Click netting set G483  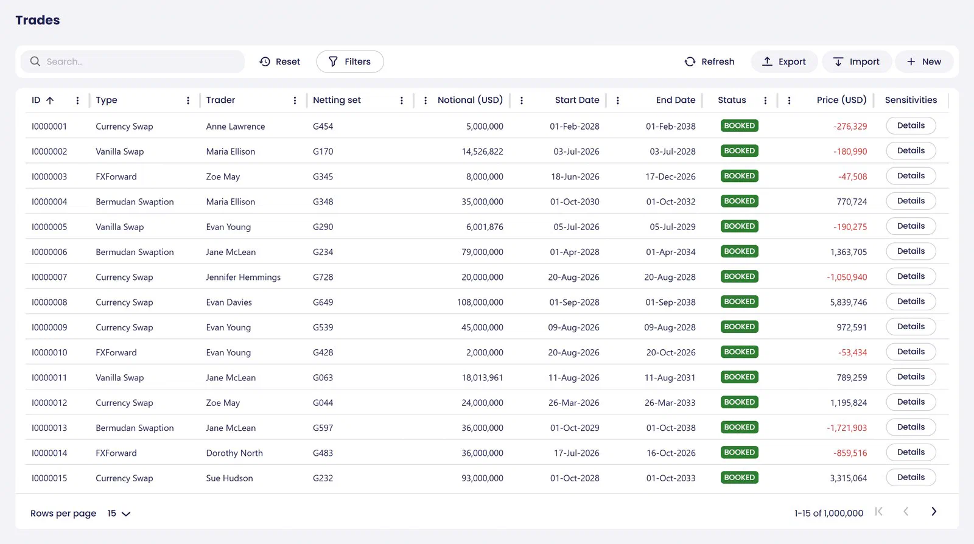[323, 453]
